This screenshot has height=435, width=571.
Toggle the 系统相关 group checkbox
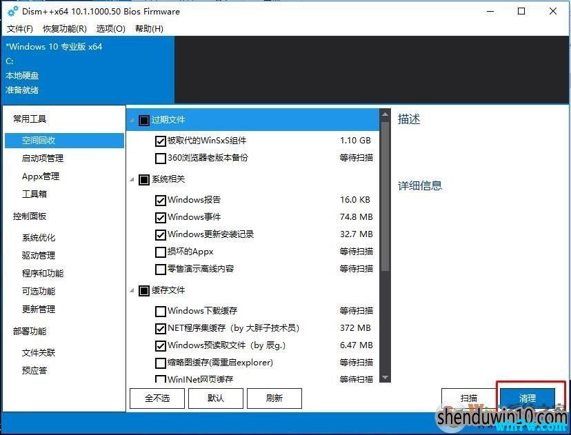pos(144,179)
